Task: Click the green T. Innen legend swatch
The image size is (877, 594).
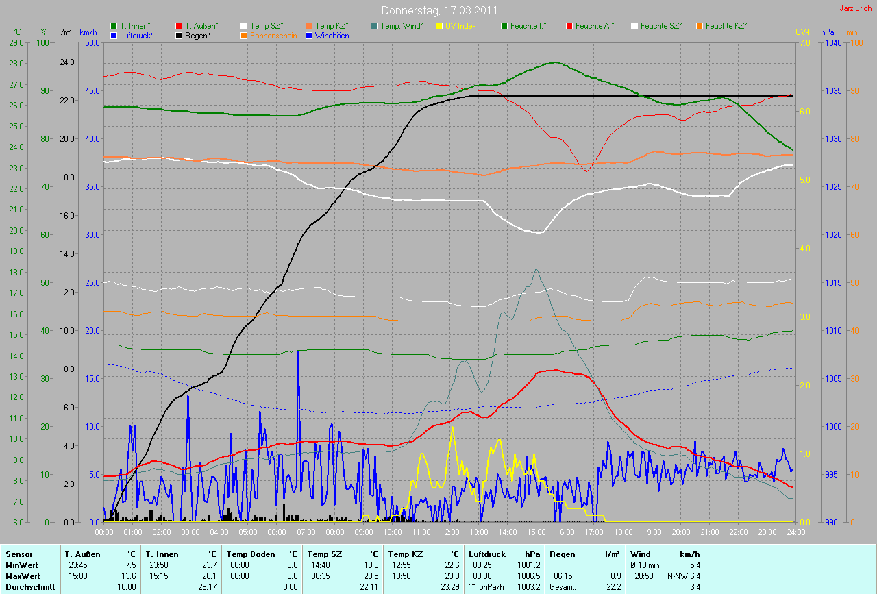Action: tap(114, 25)
